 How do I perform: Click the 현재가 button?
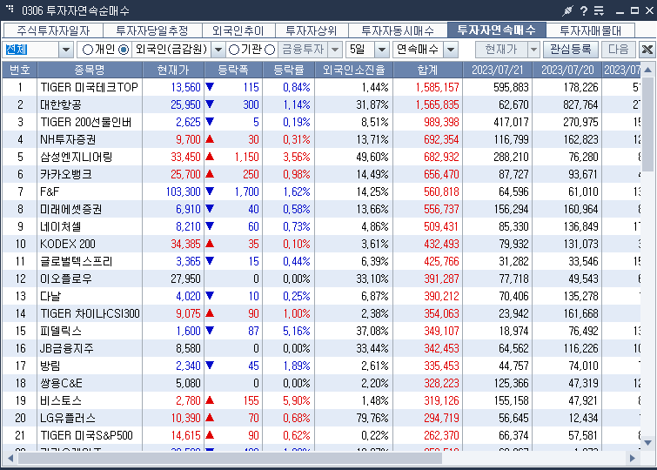coord(501,50)
